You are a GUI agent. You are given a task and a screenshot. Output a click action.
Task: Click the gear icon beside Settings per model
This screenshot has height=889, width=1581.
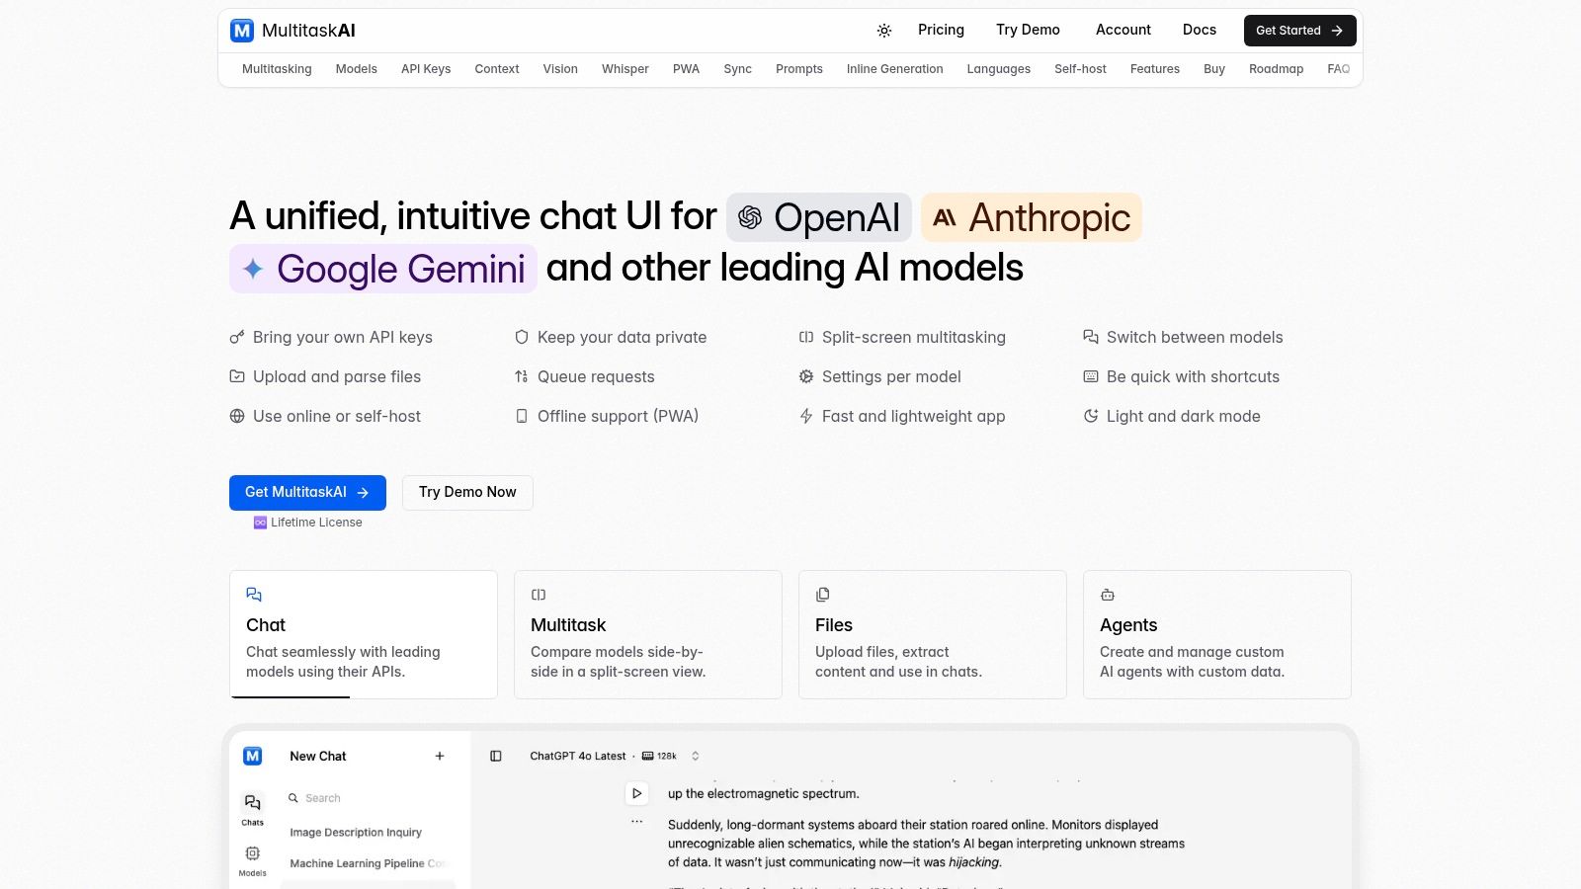tap(806, 376)
